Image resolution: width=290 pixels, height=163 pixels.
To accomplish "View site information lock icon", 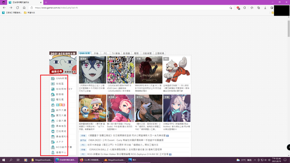I will [32, 8].
